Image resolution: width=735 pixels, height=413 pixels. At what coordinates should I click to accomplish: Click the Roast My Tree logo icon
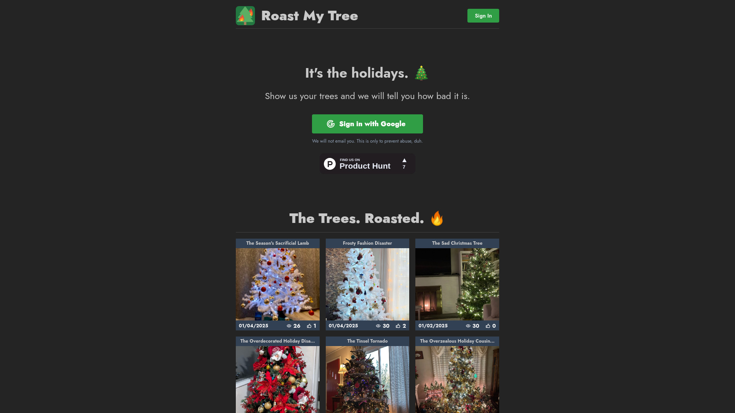[245, 16]
